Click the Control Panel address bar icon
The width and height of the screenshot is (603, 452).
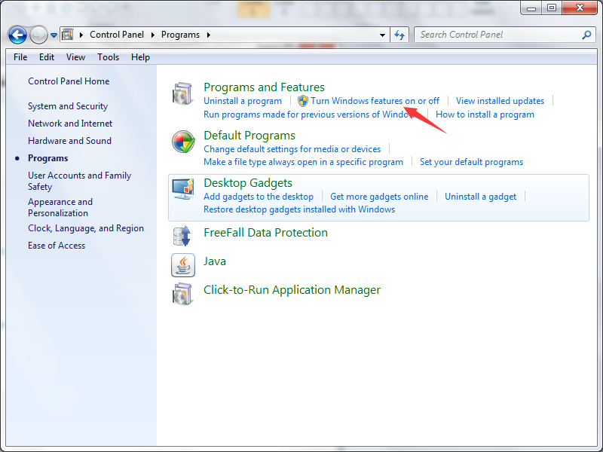pyautogui.click(x=68, y=35)
